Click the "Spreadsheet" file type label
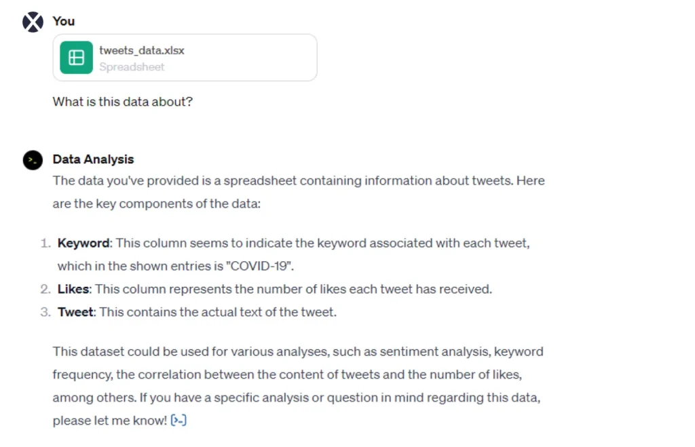695x447 pixels. pyautogui.click(x=132, y=66)
